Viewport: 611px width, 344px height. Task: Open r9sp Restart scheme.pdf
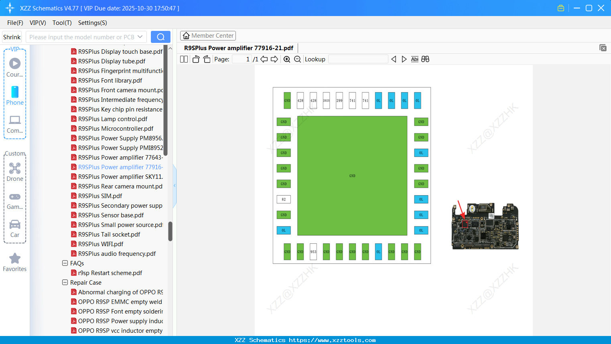point(106,273)
